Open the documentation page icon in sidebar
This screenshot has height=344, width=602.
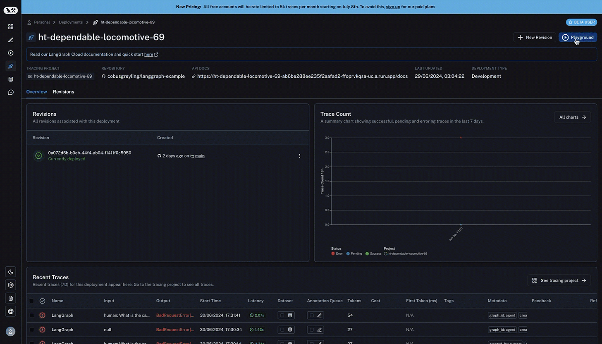pos(11,298)
